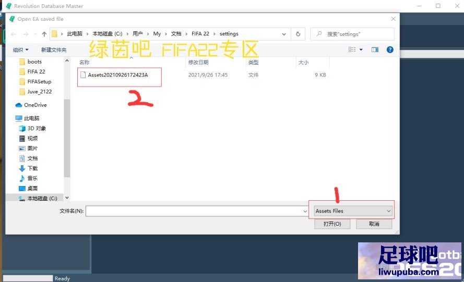Image resolution: width=464 pixels, height=282 pixels.
Task: Select the boots folder in sidebar
Action: (34, 62)
